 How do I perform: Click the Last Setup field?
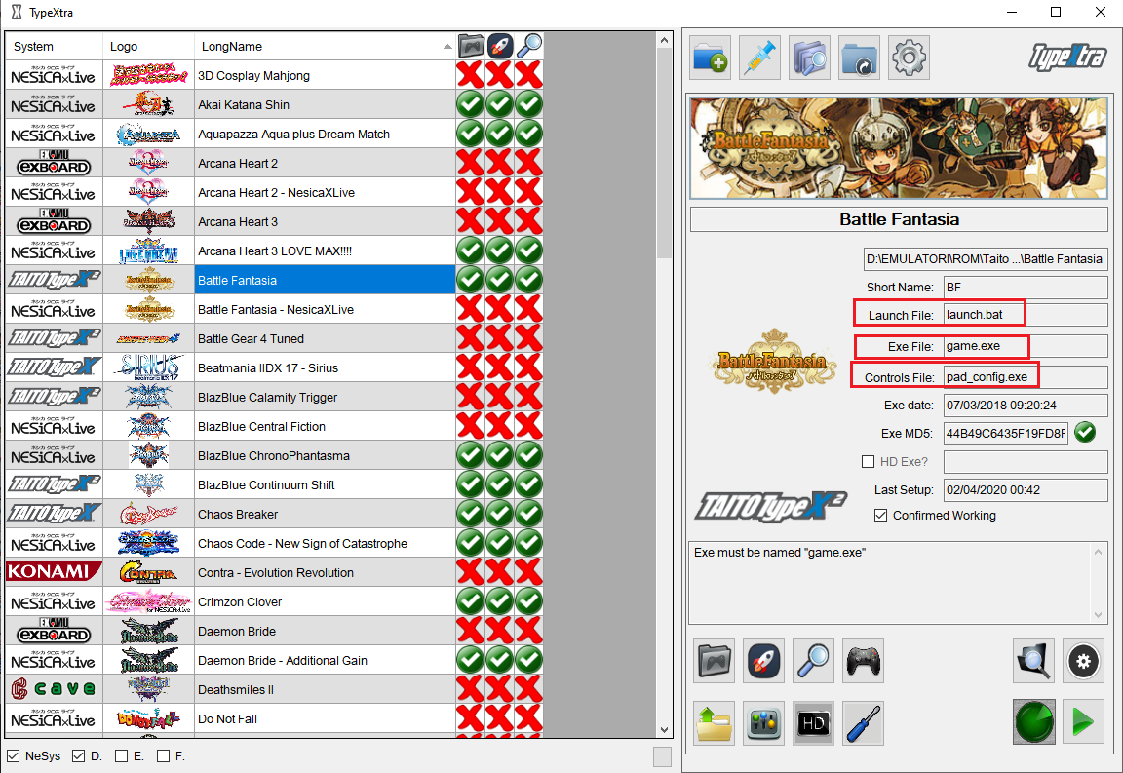pos(1025,490)
